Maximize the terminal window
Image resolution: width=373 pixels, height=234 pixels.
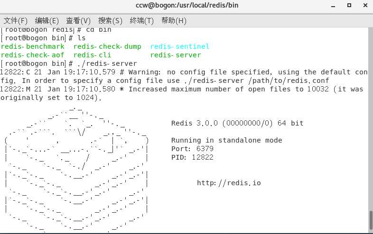click(x=349, y=5)
